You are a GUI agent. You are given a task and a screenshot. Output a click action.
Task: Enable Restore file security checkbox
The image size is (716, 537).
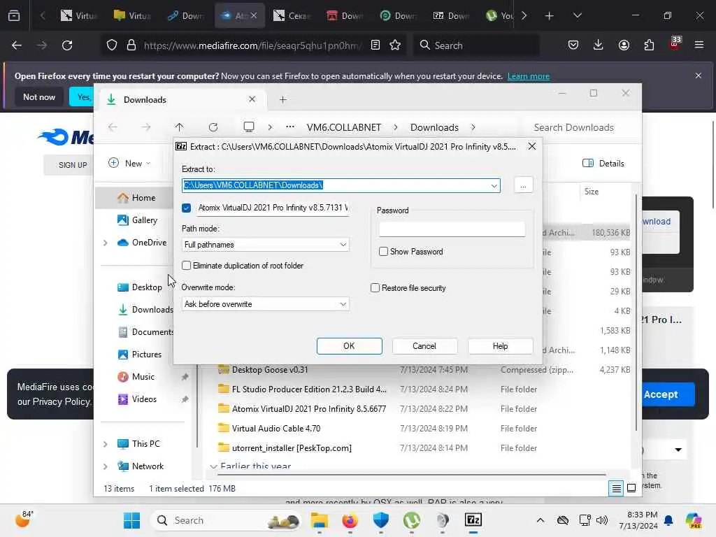tap(375, 287)
